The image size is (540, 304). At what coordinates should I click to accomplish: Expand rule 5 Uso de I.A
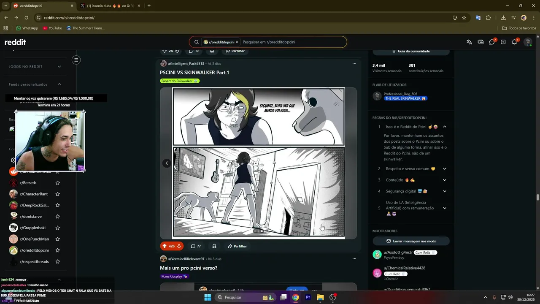(445, 208)
